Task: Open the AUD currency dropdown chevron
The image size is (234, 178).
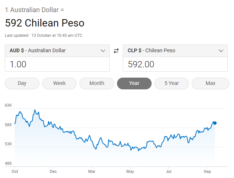Action: click(x=103, y=51)
